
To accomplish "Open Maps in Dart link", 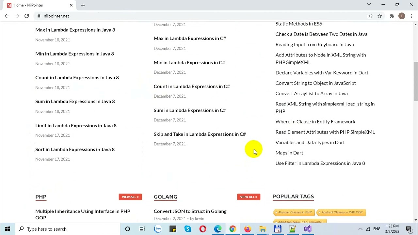I will coord(289,153).
